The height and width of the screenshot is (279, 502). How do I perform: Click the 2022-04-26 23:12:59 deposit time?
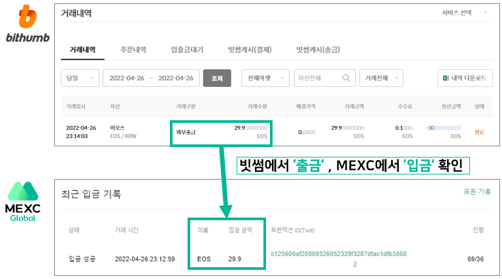click(x=145, y=259)
